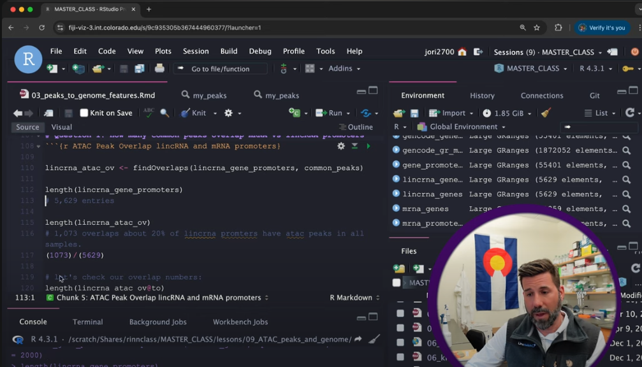
Task: Open the Global Environment dropdown
Action: (x=462, y=127)
